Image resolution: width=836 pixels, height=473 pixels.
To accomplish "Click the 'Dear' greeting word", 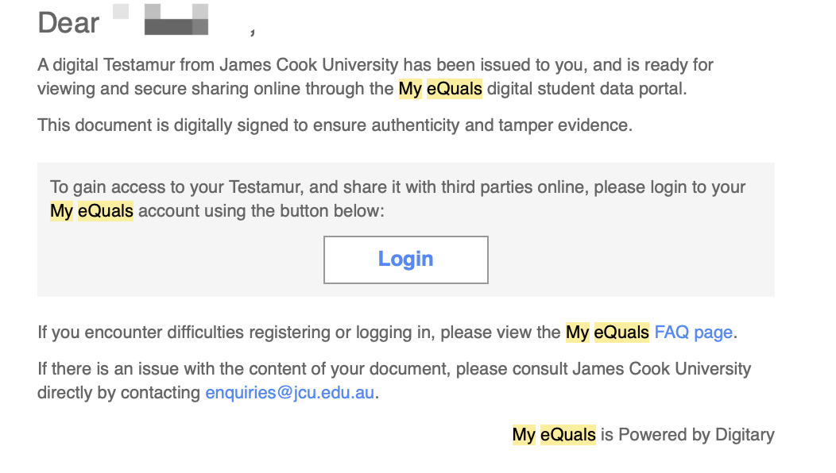I will [x=68, y=23].
